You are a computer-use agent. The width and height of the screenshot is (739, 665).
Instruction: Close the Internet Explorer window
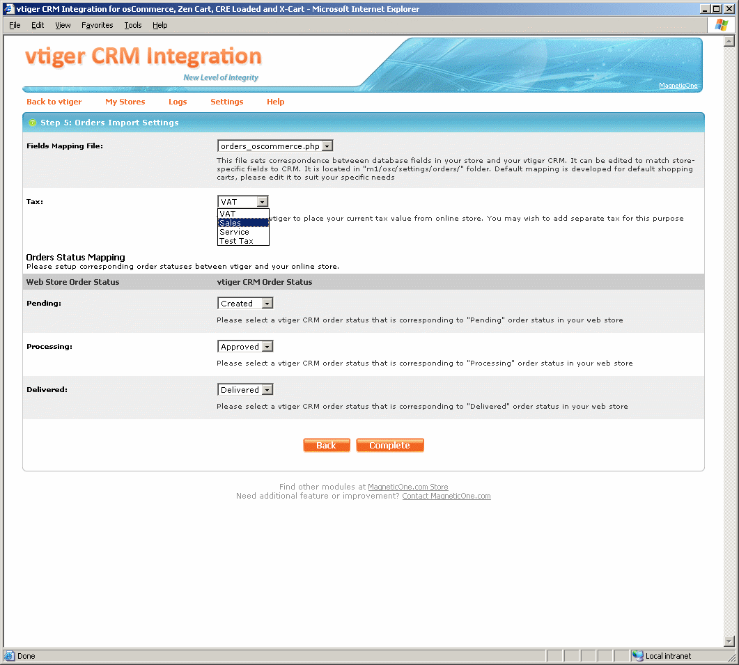729,8
